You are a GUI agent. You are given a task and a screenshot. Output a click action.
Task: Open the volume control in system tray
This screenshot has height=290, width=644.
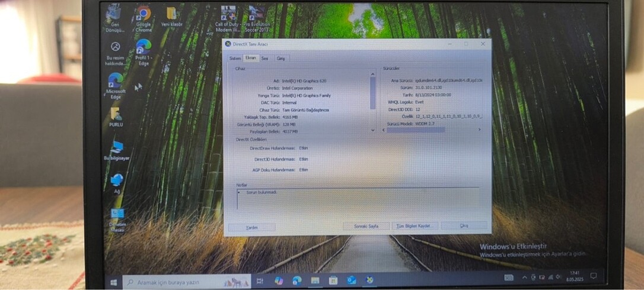point(558,278)
